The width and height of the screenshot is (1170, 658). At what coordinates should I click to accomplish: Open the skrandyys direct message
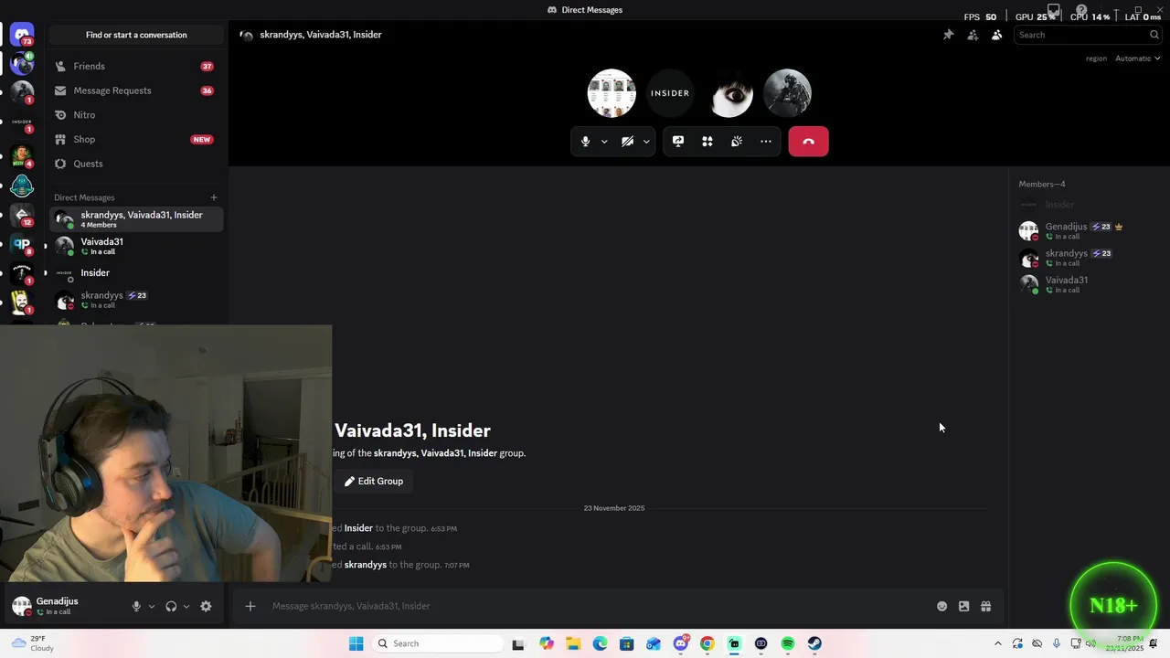(135, 300)
